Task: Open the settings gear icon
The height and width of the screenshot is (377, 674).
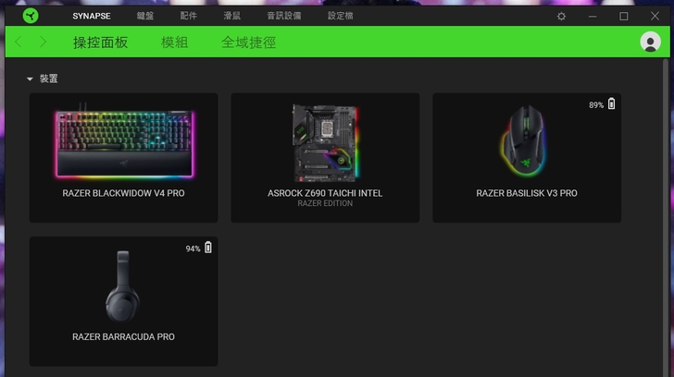Action: click(561, 17)
